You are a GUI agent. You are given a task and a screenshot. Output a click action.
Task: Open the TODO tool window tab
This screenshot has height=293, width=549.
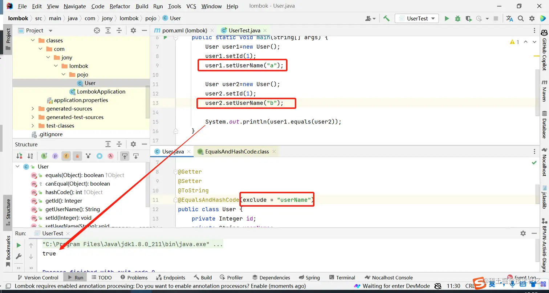click(x=102, y=277)
